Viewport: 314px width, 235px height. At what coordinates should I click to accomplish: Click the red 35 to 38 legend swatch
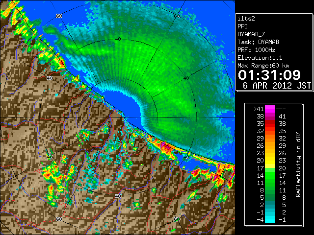270,124
